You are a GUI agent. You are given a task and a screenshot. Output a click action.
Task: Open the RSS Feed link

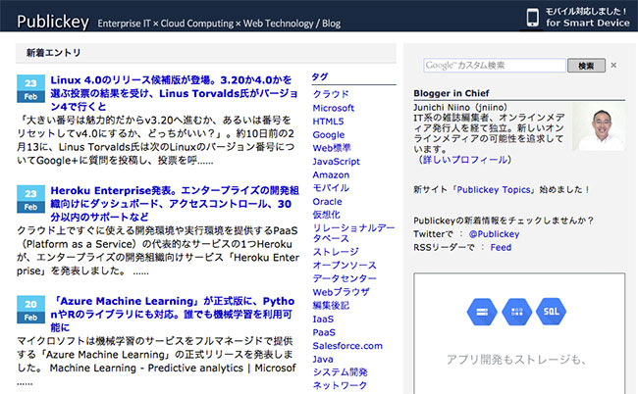pyautogui.click(x=501, y=247)
